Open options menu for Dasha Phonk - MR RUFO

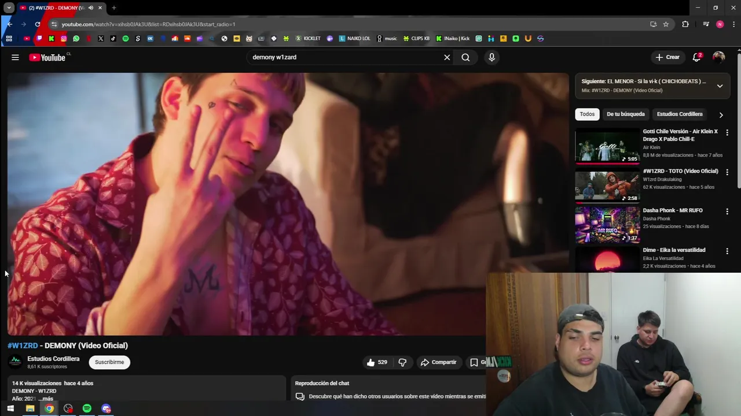[x=727, y=211]
